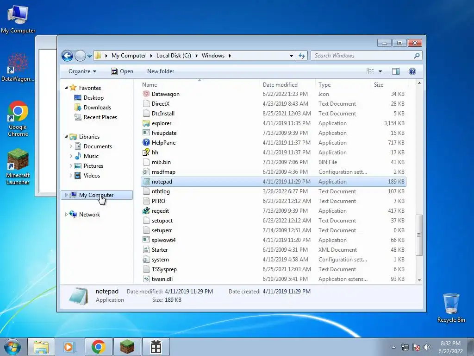Select Downloads in Favorites
The height and width of the screenshot is (356, 474).
(x=97, y=108)
